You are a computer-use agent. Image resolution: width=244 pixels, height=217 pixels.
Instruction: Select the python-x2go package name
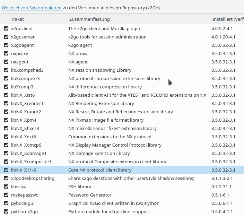tap(24, 212)
